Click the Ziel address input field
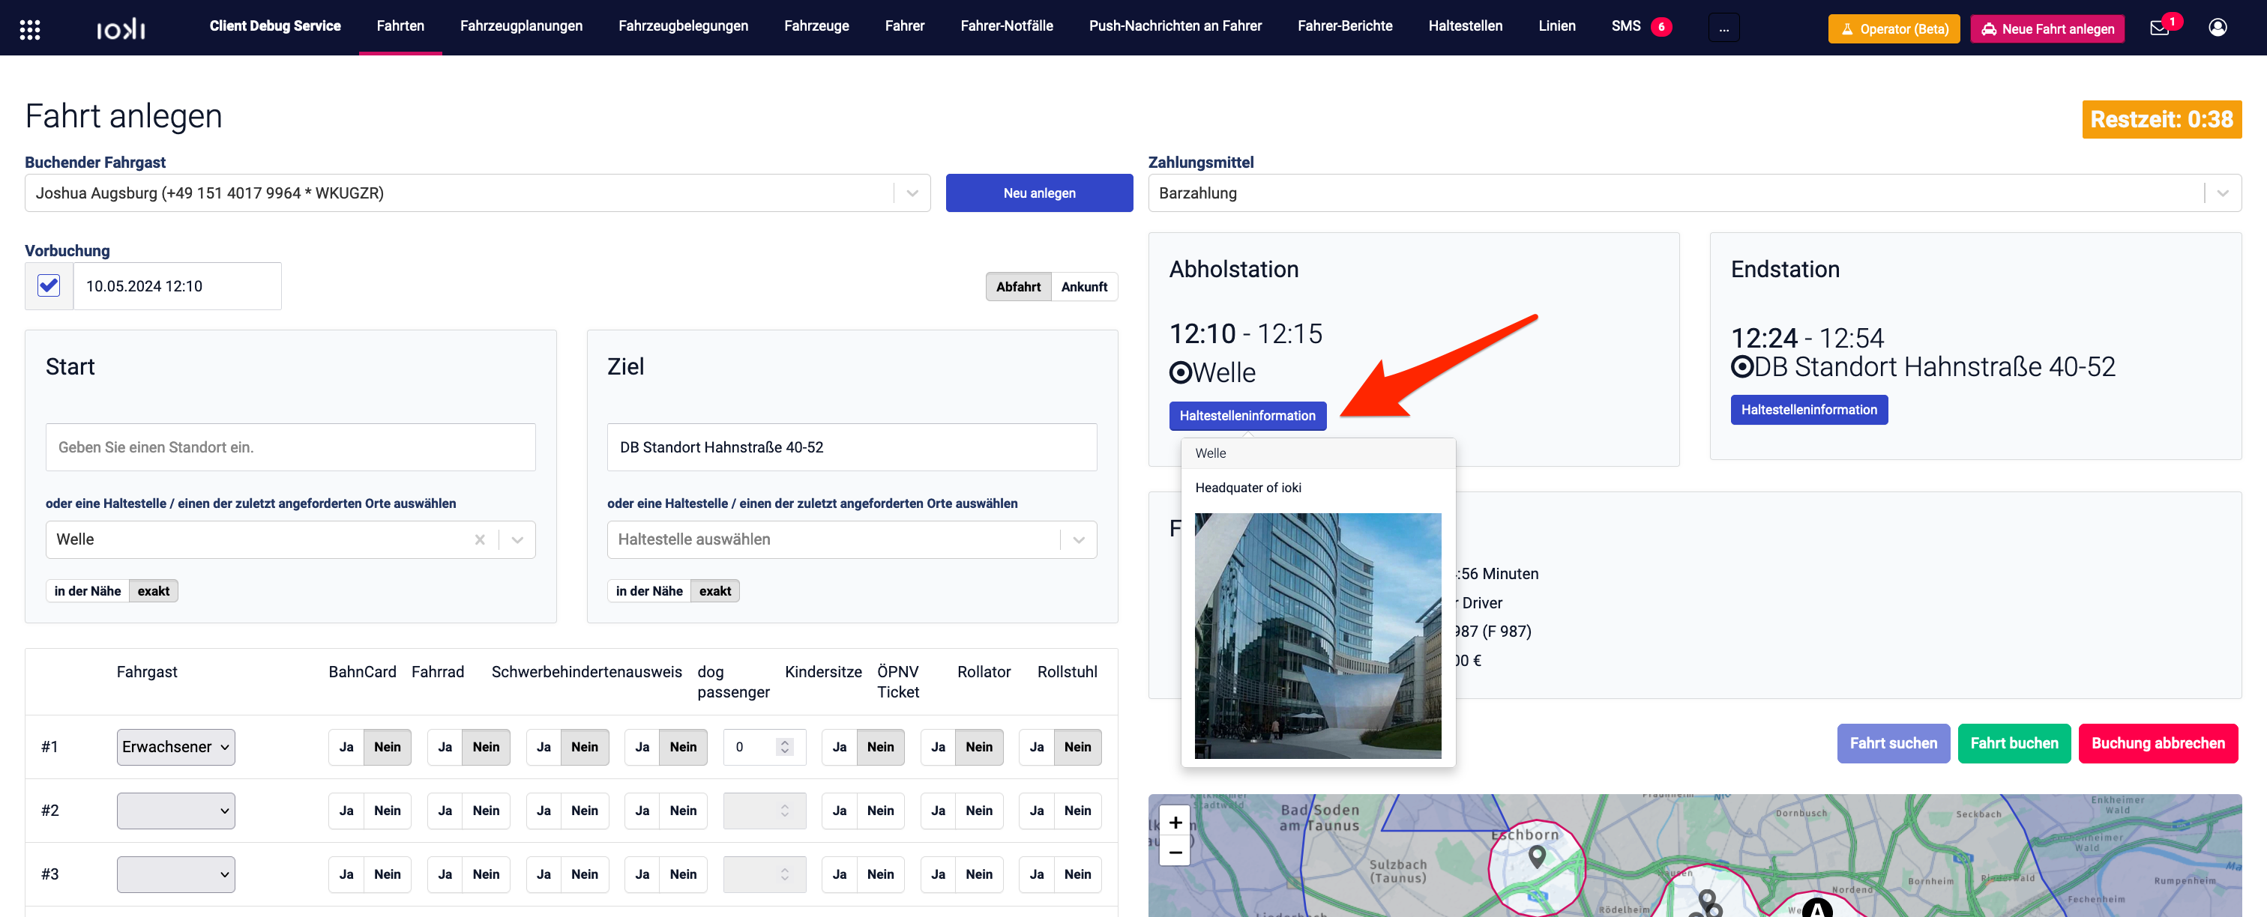This screenshot has width=2267, height=917. (851, 447)
